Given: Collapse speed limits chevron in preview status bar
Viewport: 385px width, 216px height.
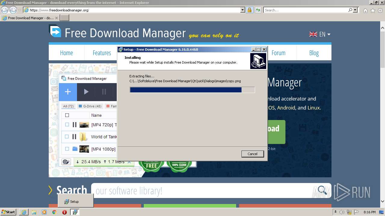Looking at the screenshot, I should click(129, 162).
